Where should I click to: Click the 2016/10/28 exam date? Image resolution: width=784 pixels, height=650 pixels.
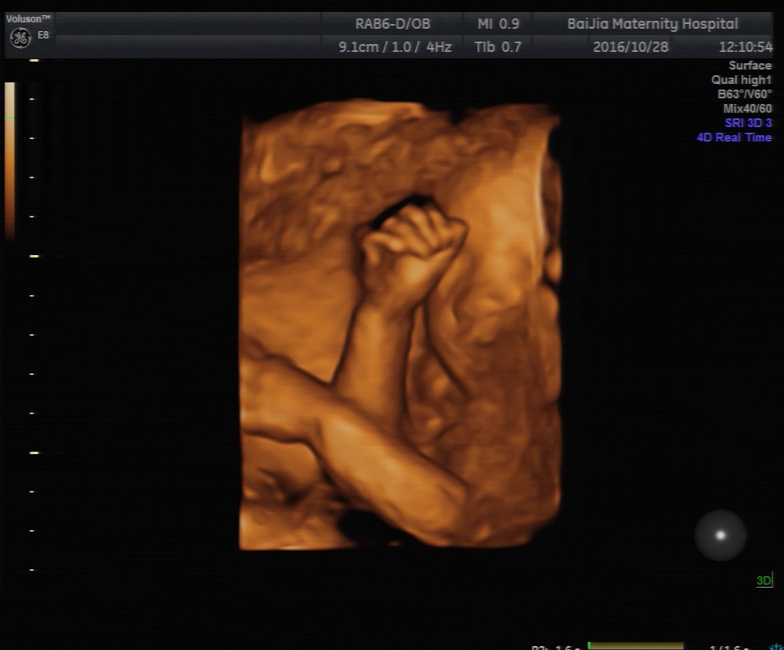(630, 47)
